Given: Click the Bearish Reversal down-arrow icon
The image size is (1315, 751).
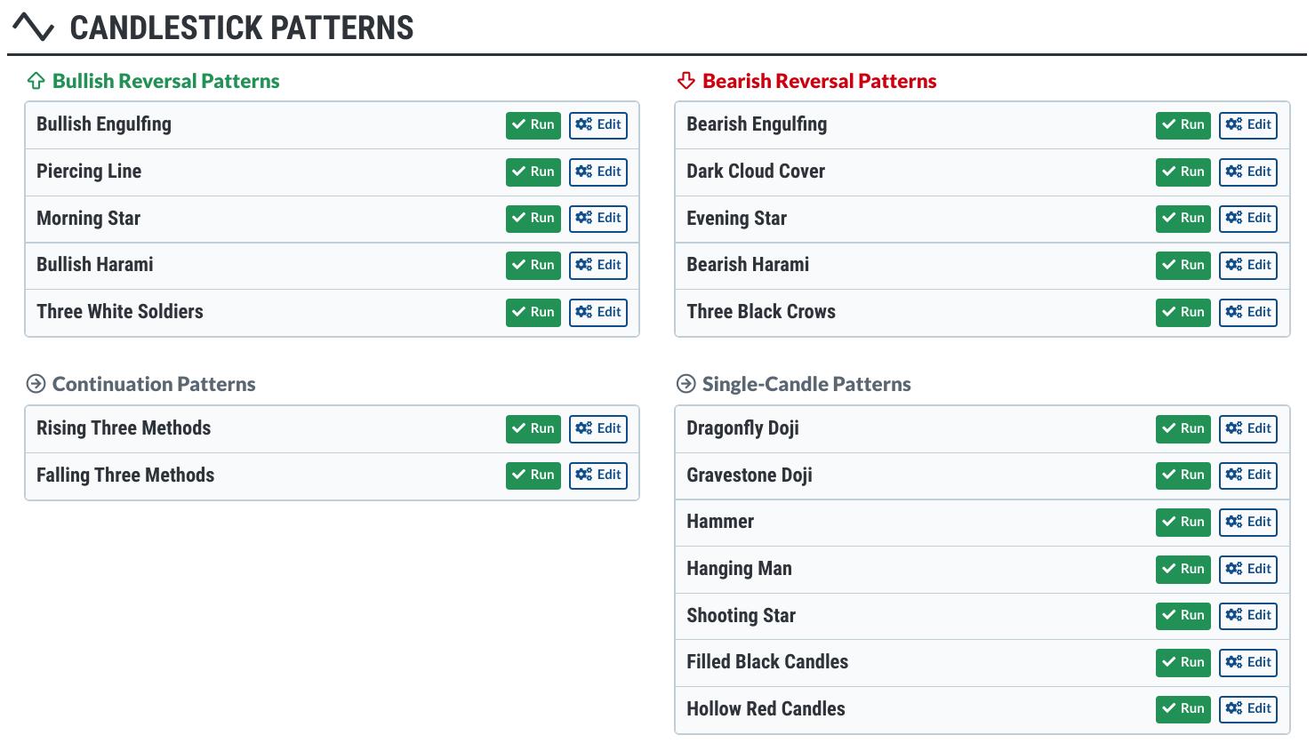Looking at the screenshot, I should click(686, 82).
